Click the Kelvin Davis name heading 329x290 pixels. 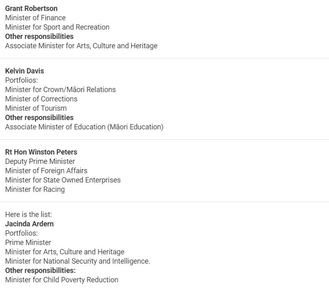click(24, 71)
